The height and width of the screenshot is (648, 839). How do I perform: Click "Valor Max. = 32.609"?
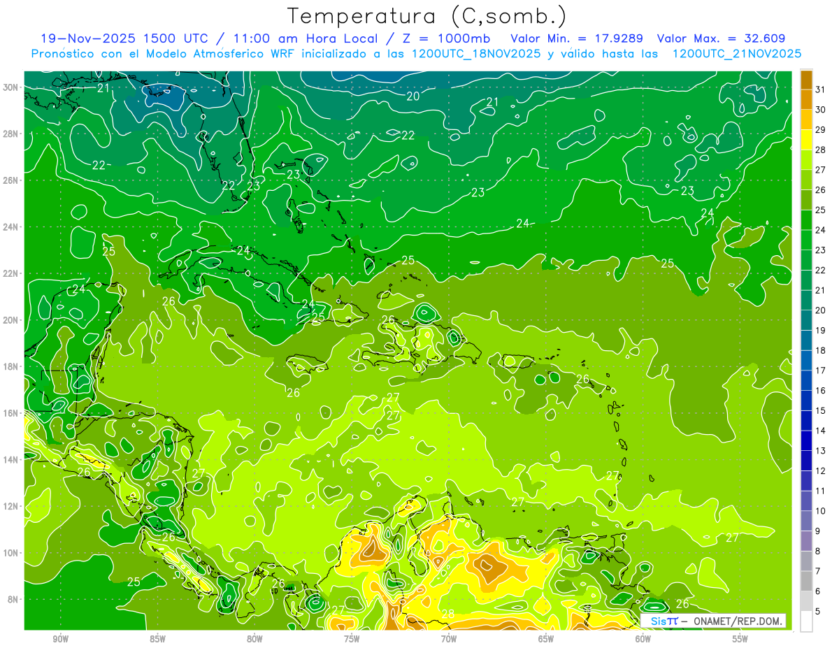click(x=721, y=38)
